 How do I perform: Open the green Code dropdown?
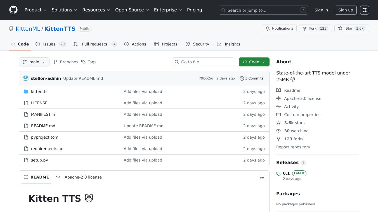pyautogui.click(x=254, y=62)
